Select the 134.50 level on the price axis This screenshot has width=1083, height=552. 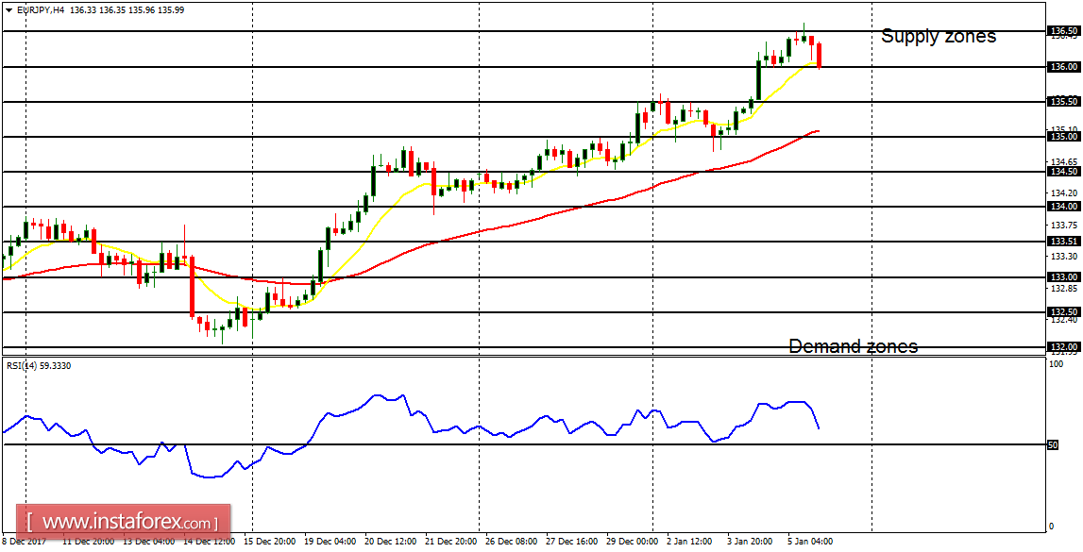[x=1065, y=172]
